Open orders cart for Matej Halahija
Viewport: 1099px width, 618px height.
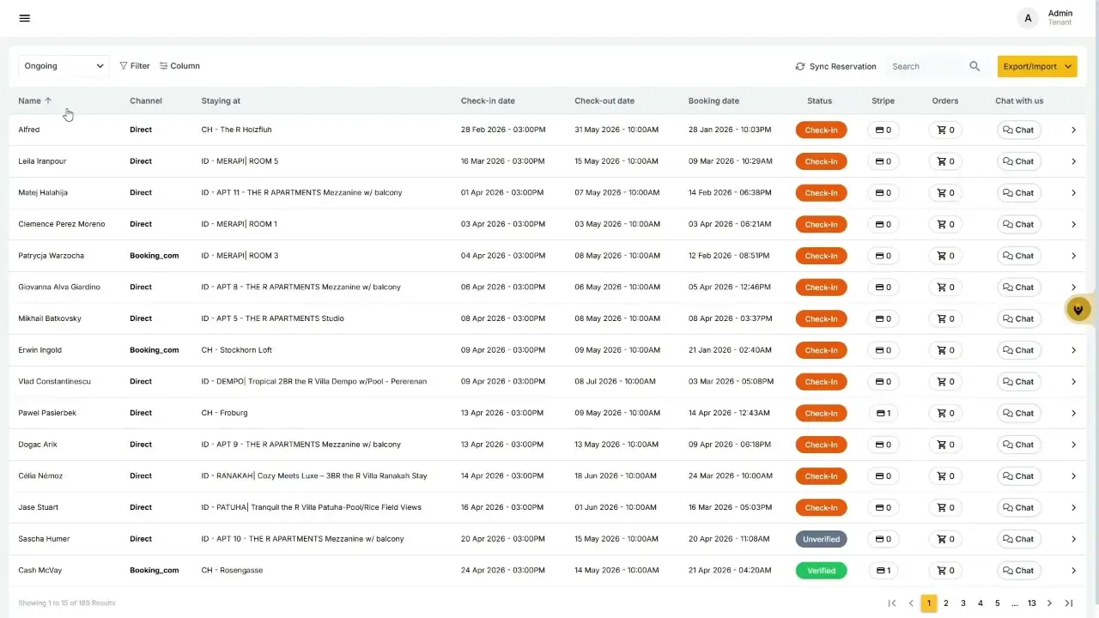[945, 193]
